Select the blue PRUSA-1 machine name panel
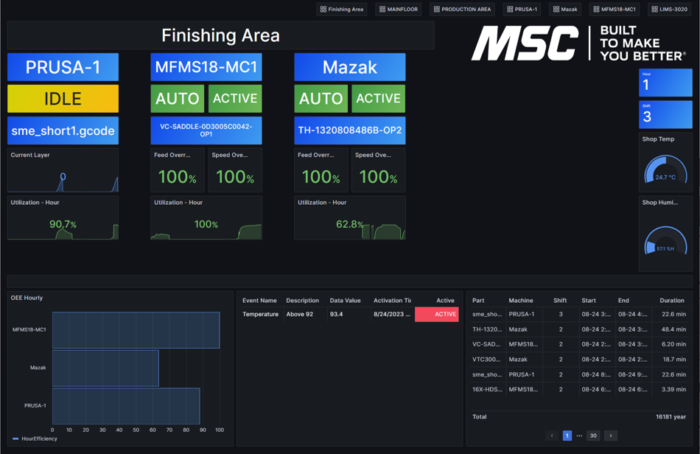The height and width of the screenshot is (454, 700). point(63,67)
